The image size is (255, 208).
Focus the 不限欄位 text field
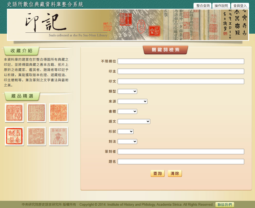pyautogui.click(x=181, y=61)
